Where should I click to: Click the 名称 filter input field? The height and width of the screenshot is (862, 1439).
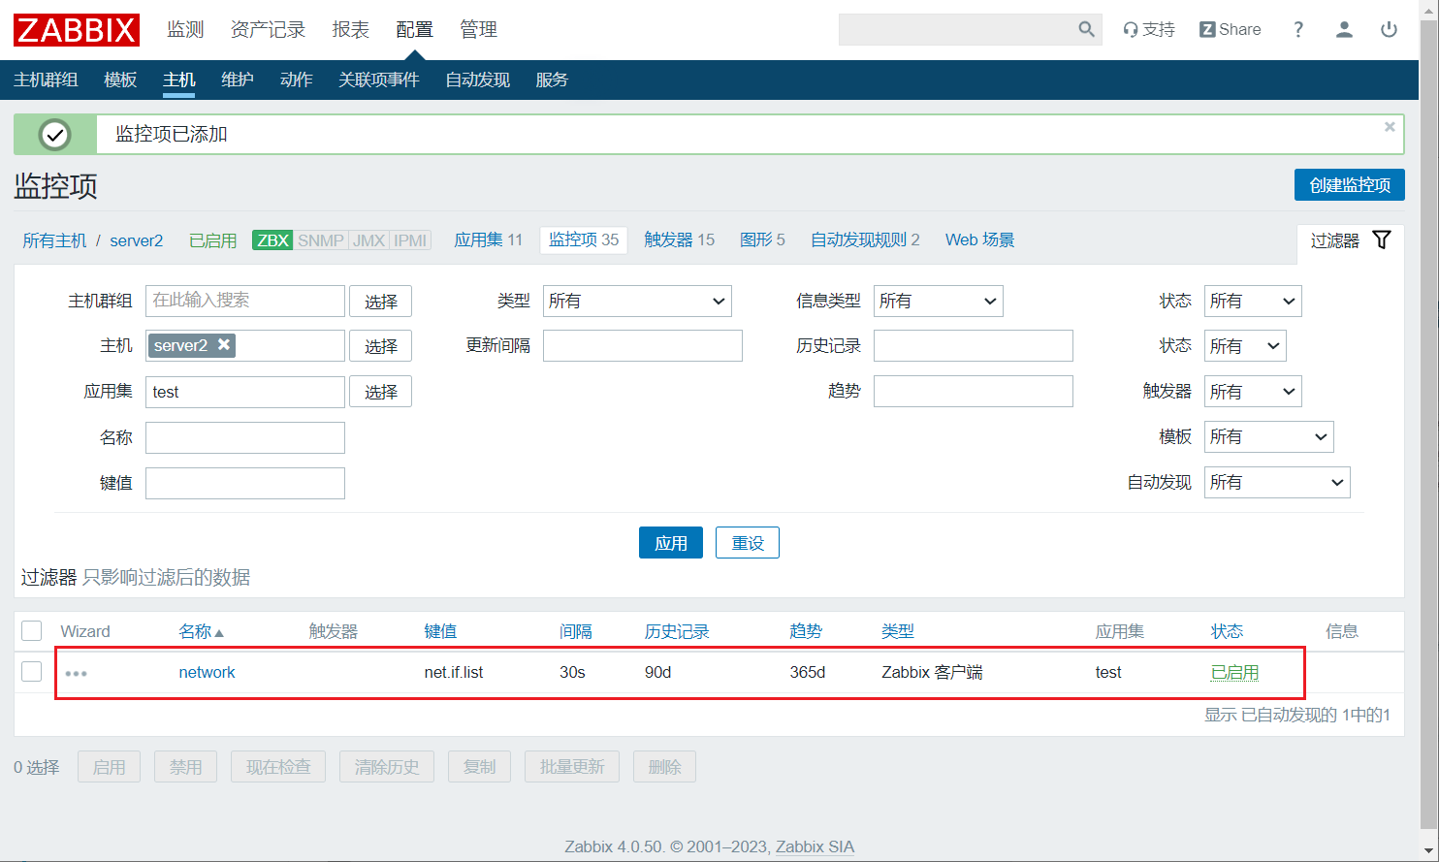[x=245, y=438]
